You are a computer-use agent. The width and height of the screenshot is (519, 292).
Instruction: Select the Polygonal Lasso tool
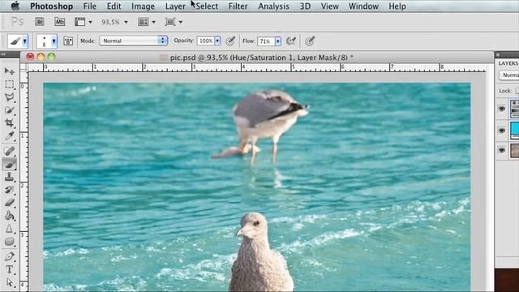(x=9, y=97)
